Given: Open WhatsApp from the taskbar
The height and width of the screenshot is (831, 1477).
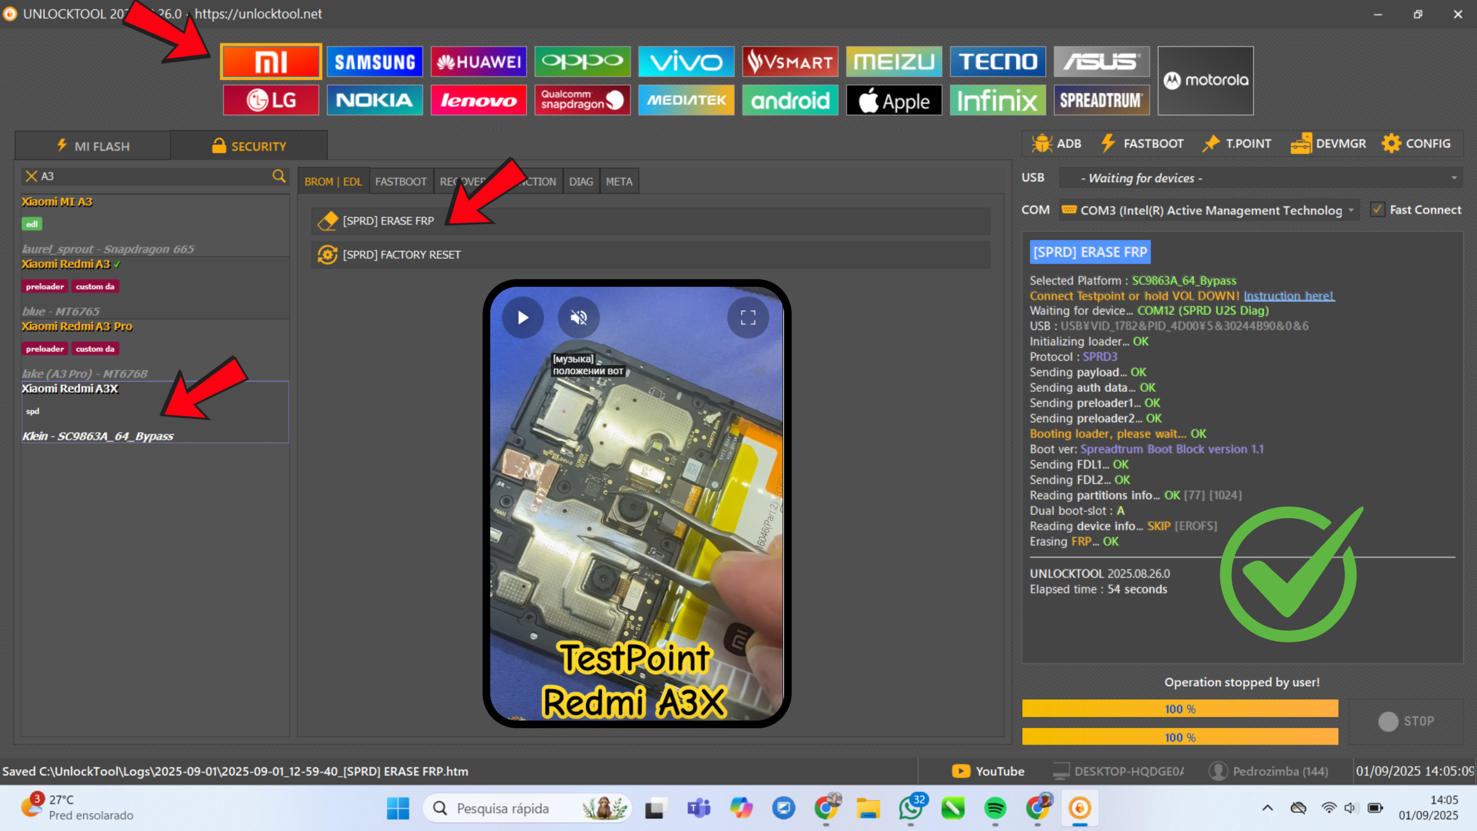Looking at the screenshot, I should click(x=910, y=808).
